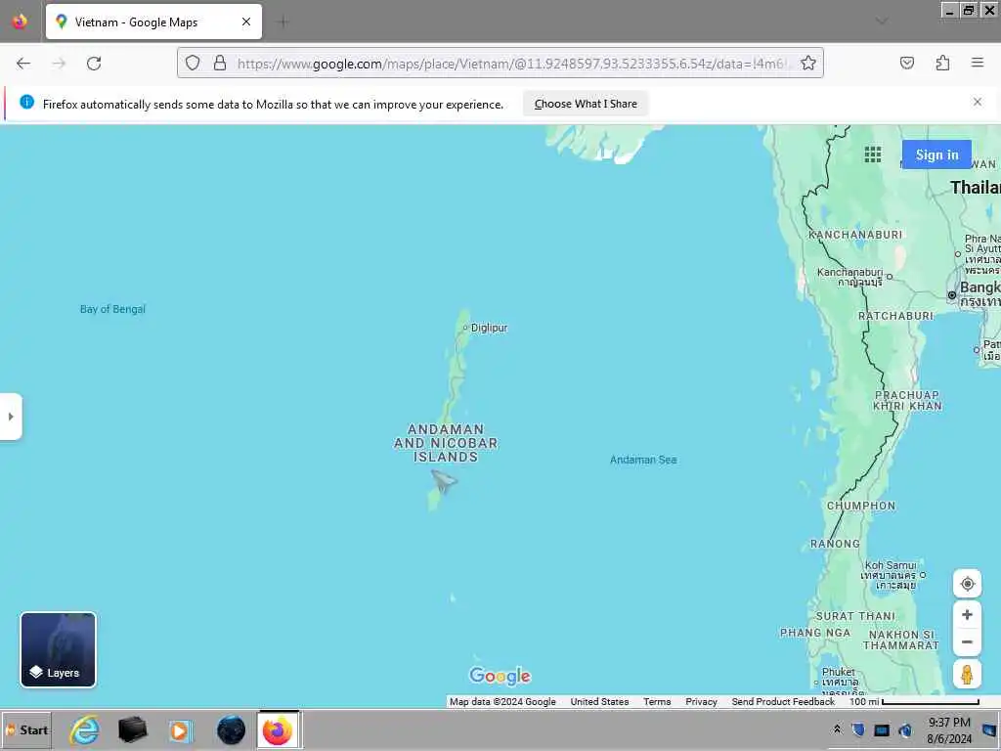
Task: Expand the collapsed Google Maps side panel
Action: pyautogui.click(x=11, y=417)
